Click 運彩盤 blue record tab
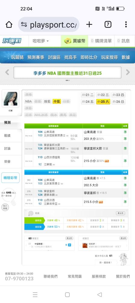The height and width of the screenshot is (303, 135). (x=34, y=226)
